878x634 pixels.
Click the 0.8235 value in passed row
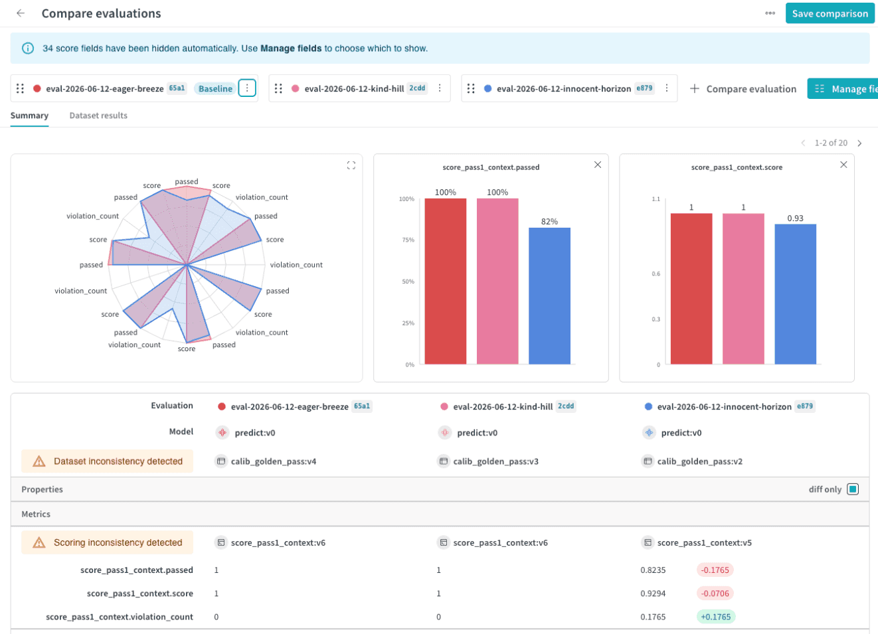pos(653,570)
